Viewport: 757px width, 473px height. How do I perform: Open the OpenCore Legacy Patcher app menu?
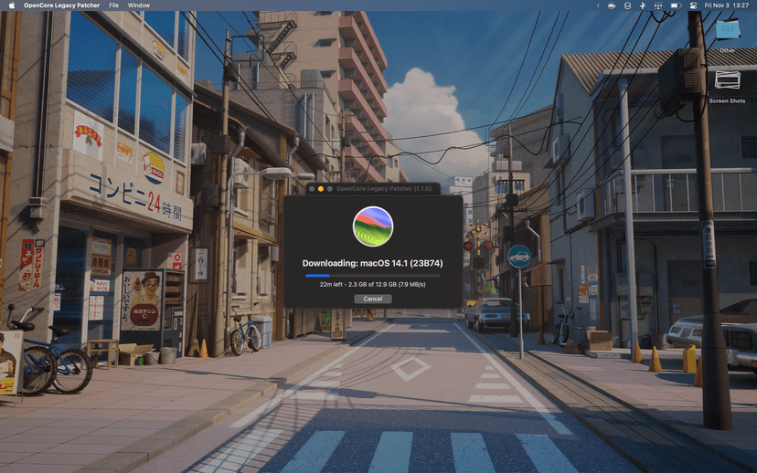(63, 5)
